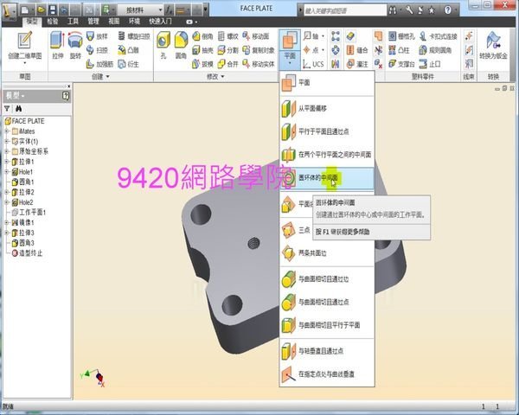Click the Create 2D Sketch (创建二维草图) icon
The image size is (519, 415).
25,41
